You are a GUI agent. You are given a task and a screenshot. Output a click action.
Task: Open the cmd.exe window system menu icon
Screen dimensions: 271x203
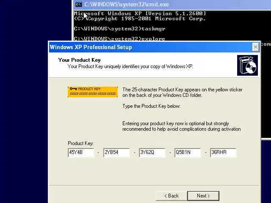point(78,4)
